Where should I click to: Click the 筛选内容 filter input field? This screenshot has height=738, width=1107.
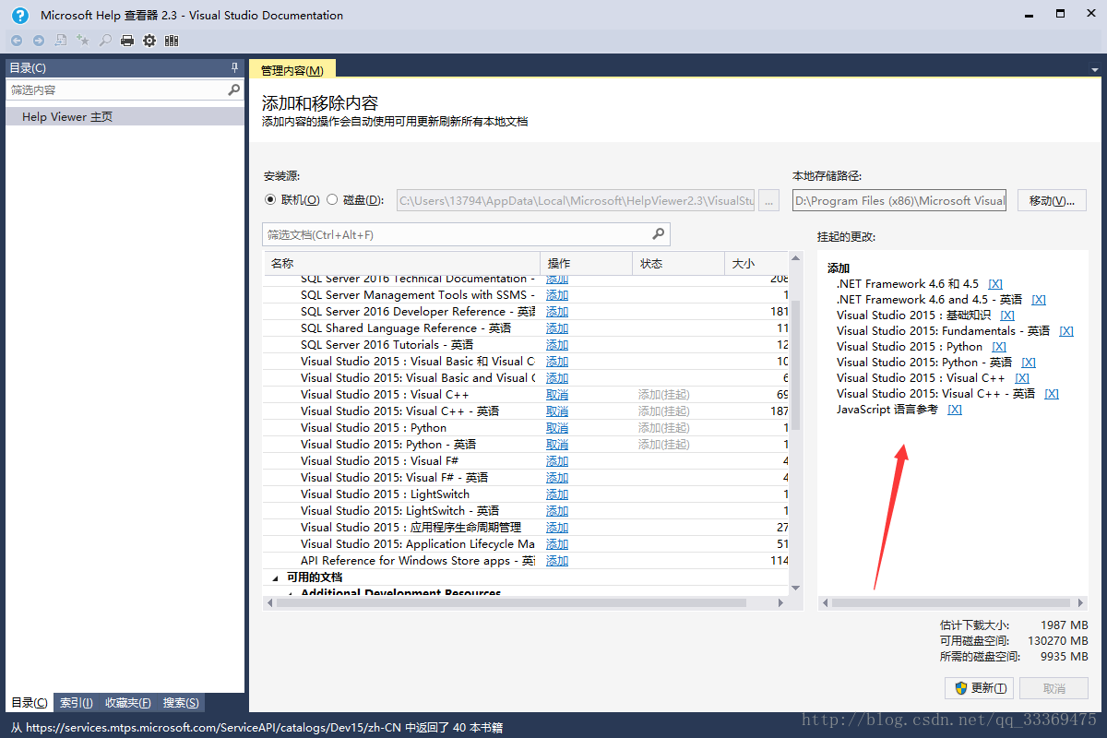(117, 90)
